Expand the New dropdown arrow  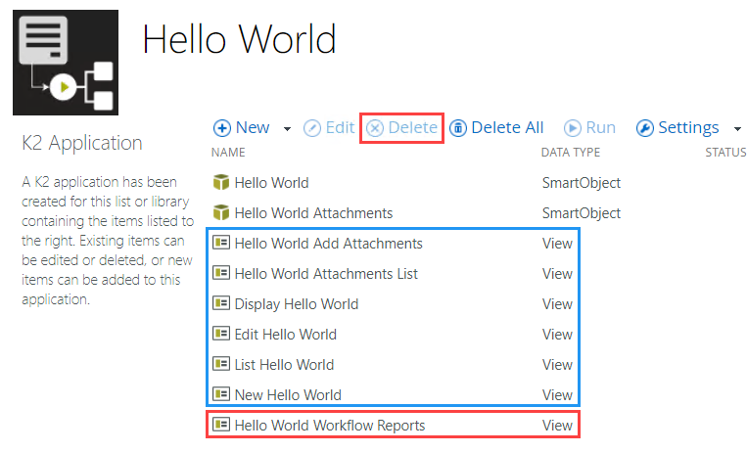287,129
